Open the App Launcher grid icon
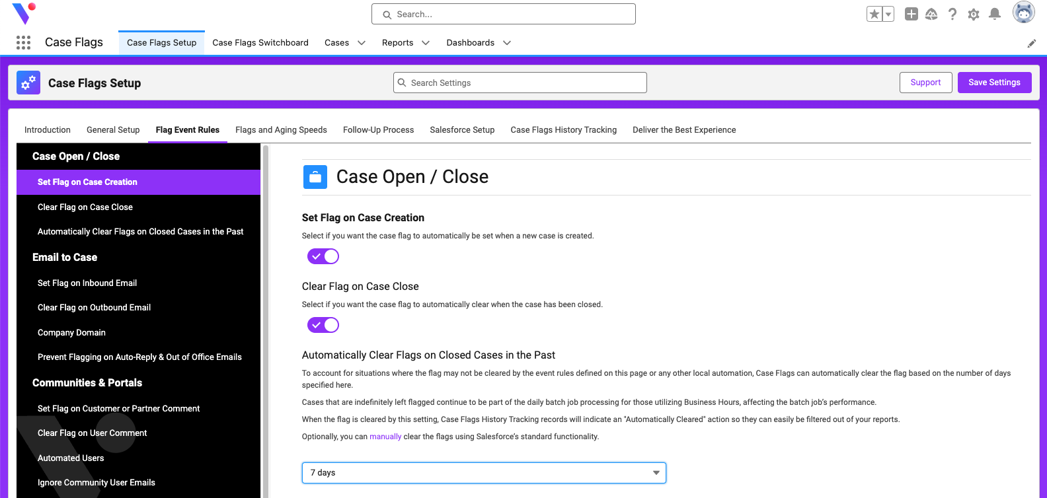Viewport: 1047px width, 498px height. 23,43
